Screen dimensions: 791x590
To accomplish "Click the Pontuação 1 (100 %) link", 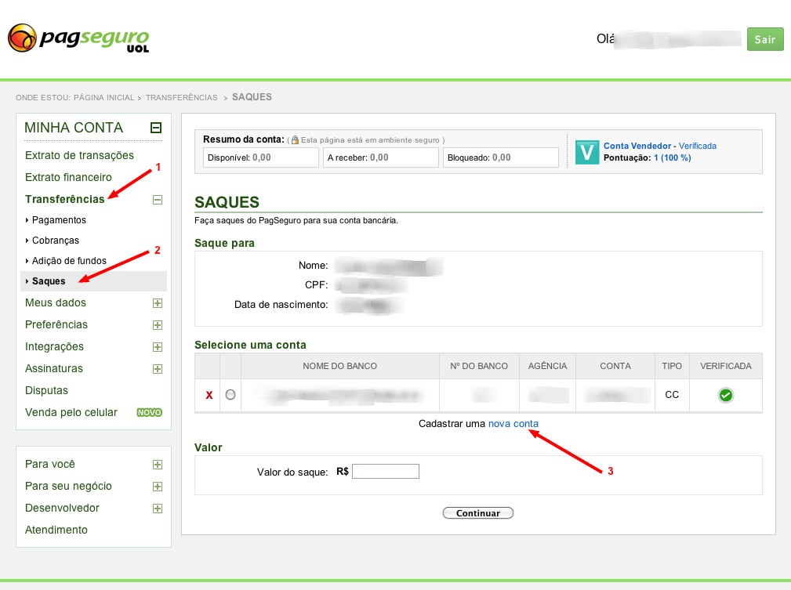I will (x=672, y=157).
